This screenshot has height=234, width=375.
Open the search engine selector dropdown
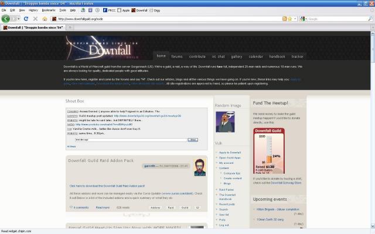click(x=303, y=19)
